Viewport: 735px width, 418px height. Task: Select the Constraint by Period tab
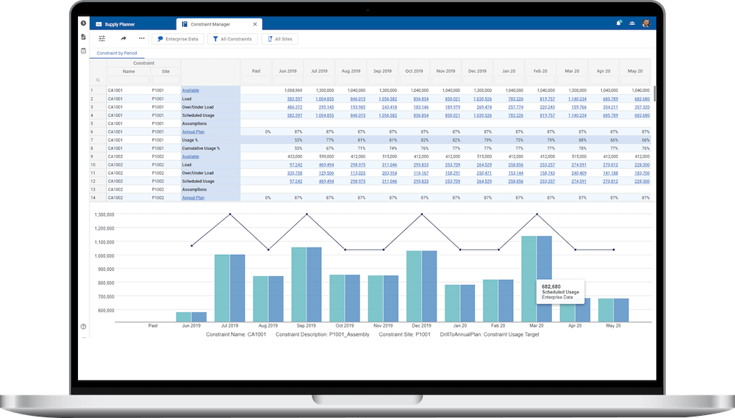click(117, 53)
